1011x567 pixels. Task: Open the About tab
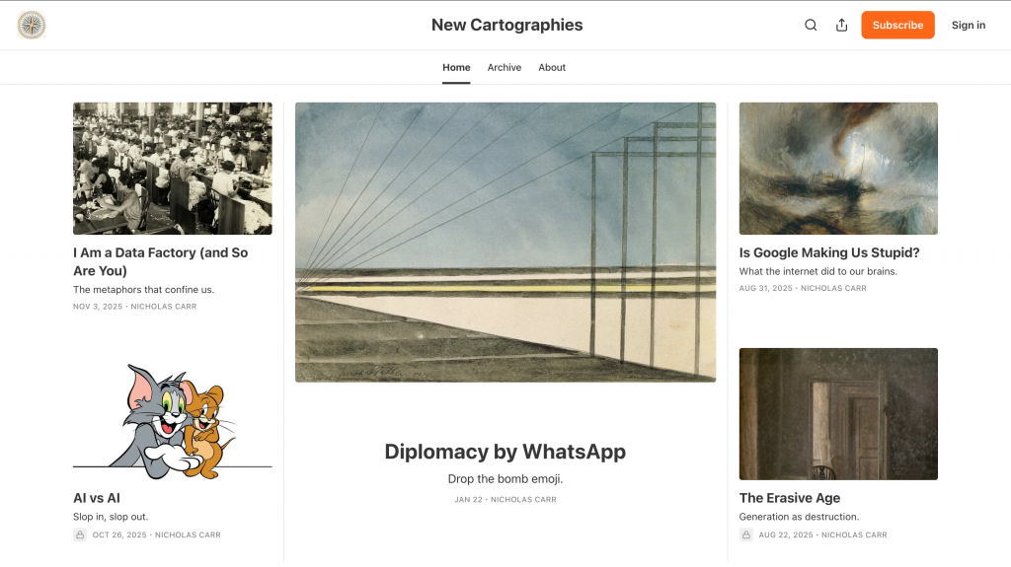(552, 68)
